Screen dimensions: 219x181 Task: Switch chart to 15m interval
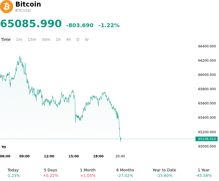pyautogui.click(x=32, y=39)
